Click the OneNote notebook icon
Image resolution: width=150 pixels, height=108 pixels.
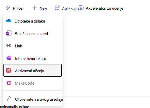click(9, 33)
